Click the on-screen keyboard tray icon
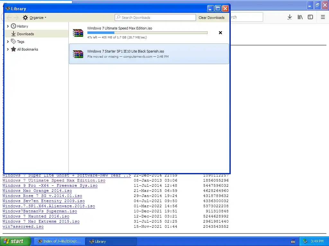329x246 pixels. click(x=293, y=242)
